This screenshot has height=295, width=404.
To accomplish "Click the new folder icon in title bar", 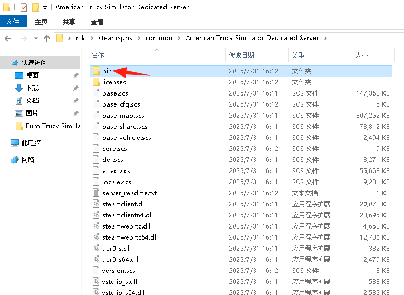I will tap(35, 7).
